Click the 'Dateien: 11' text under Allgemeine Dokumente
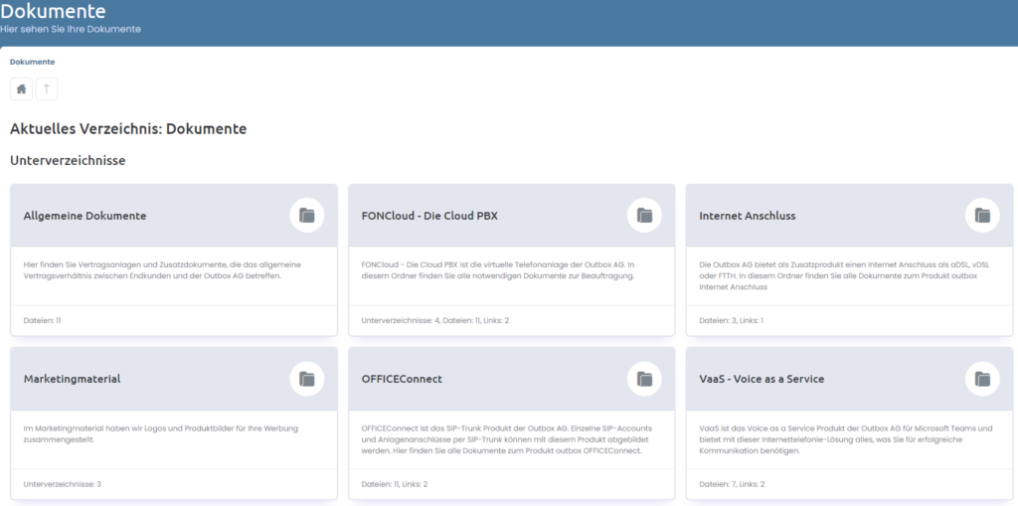This screenshot has width=1018, height=506. click(x=42, y=320)
